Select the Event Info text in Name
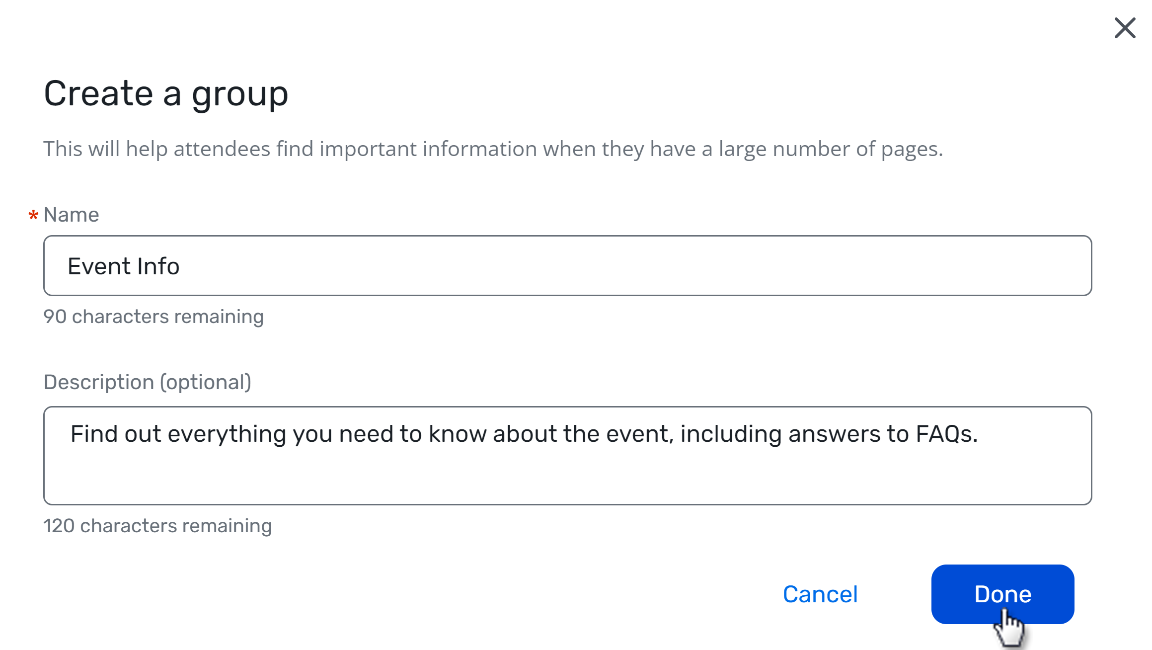The image size is (1152, 650). [x=123, y=266]
